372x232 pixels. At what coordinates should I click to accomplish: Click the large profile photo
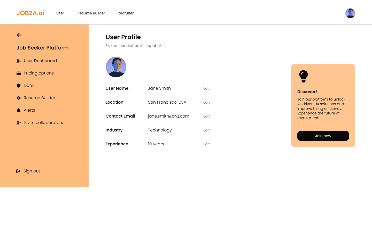pyautogui.click(x=116, y=67)
